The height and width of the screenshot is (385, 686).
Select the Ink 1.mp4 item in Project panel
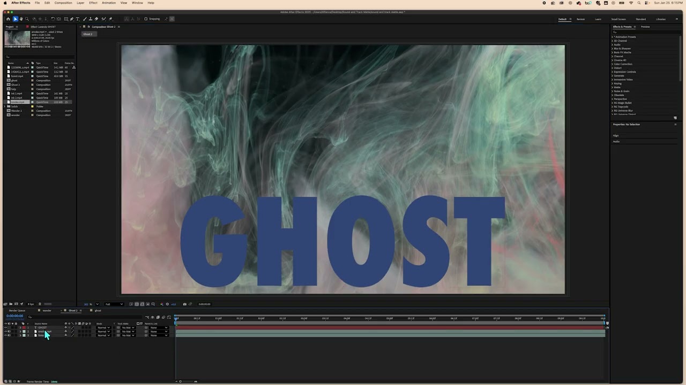[17, 94]
